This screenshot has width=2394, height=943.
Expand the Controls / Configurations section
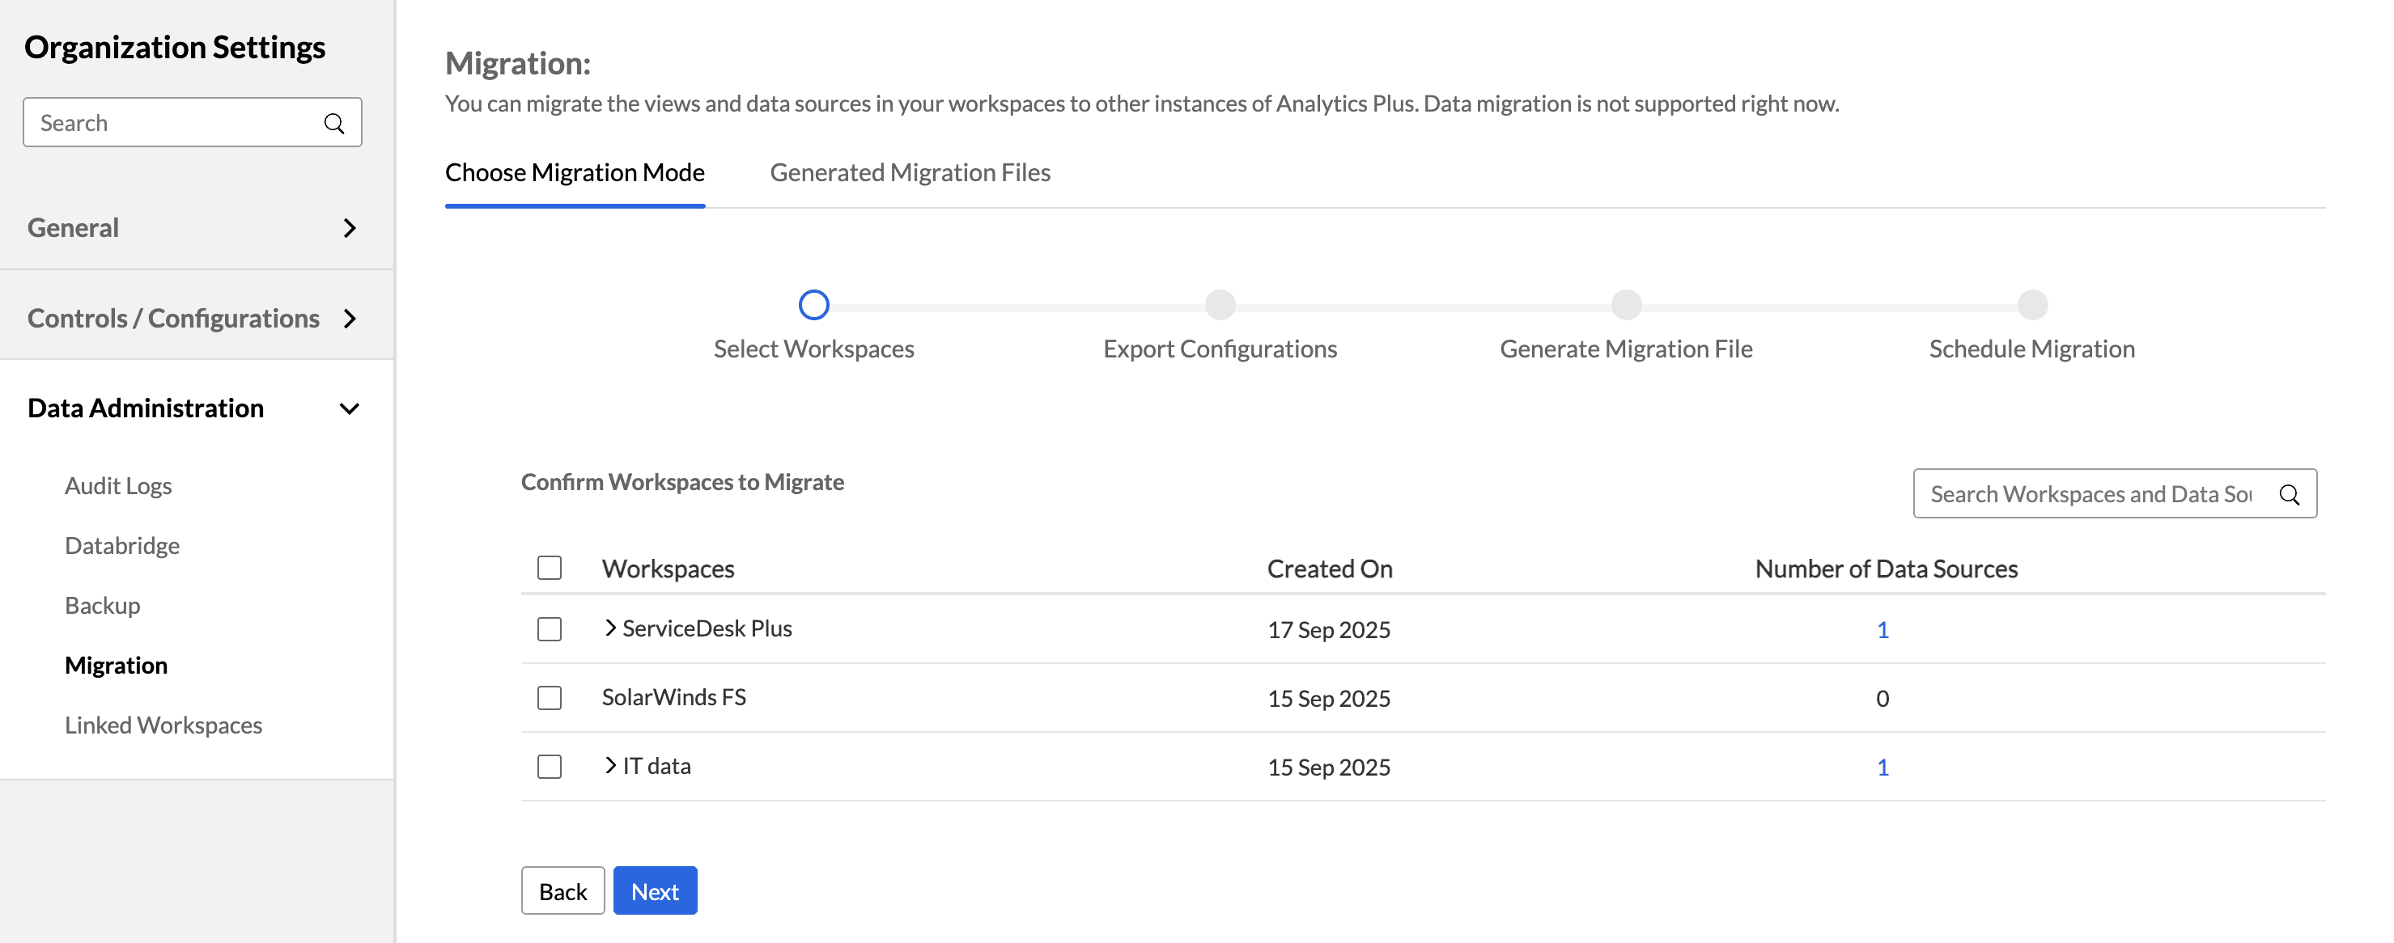click(x=350, y=319)
